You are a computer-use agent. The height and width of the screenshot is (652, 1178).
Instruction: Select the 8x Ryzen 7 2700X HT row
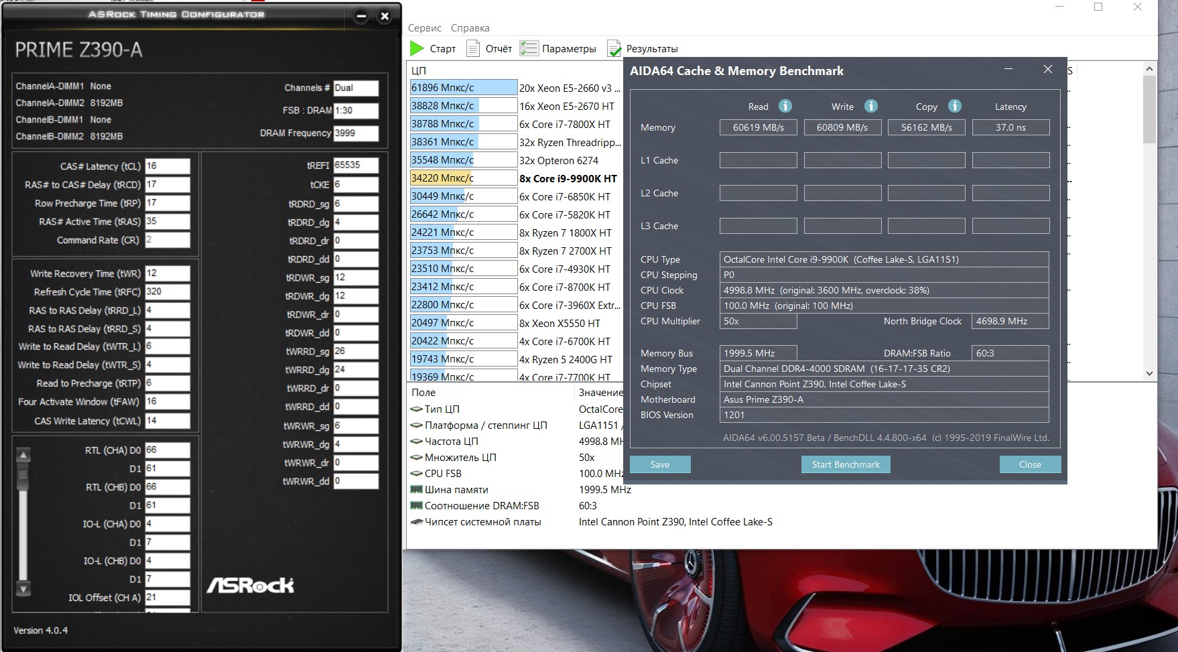516,251
